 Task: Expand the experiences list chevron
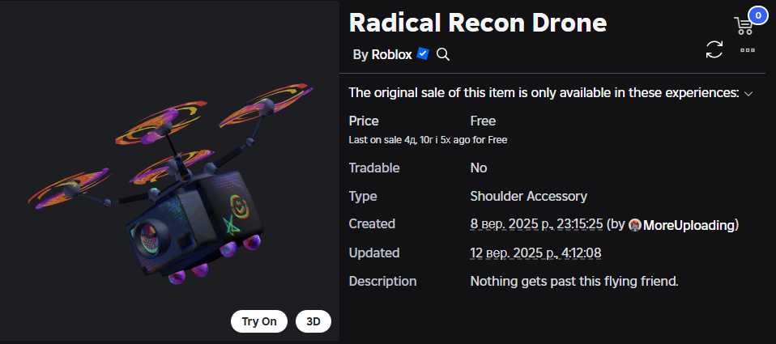(748, 93)
